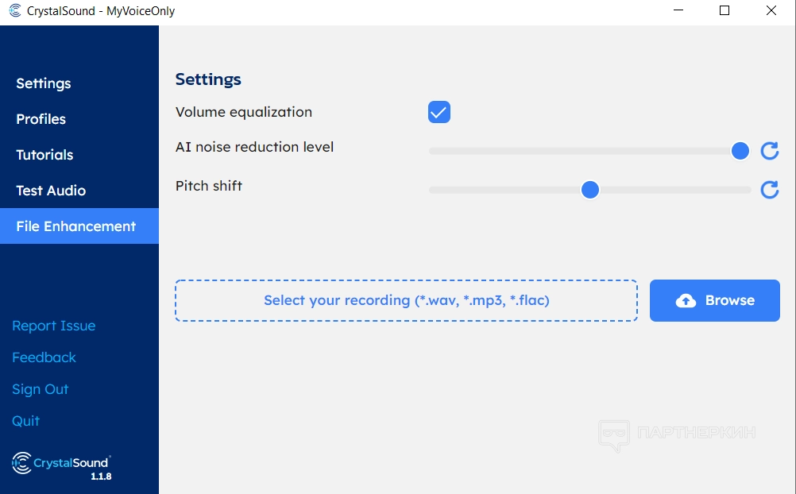Click the cloud upload icon on Browse
This screenshot has width=796, height=494.
click(x=686, y=300)
